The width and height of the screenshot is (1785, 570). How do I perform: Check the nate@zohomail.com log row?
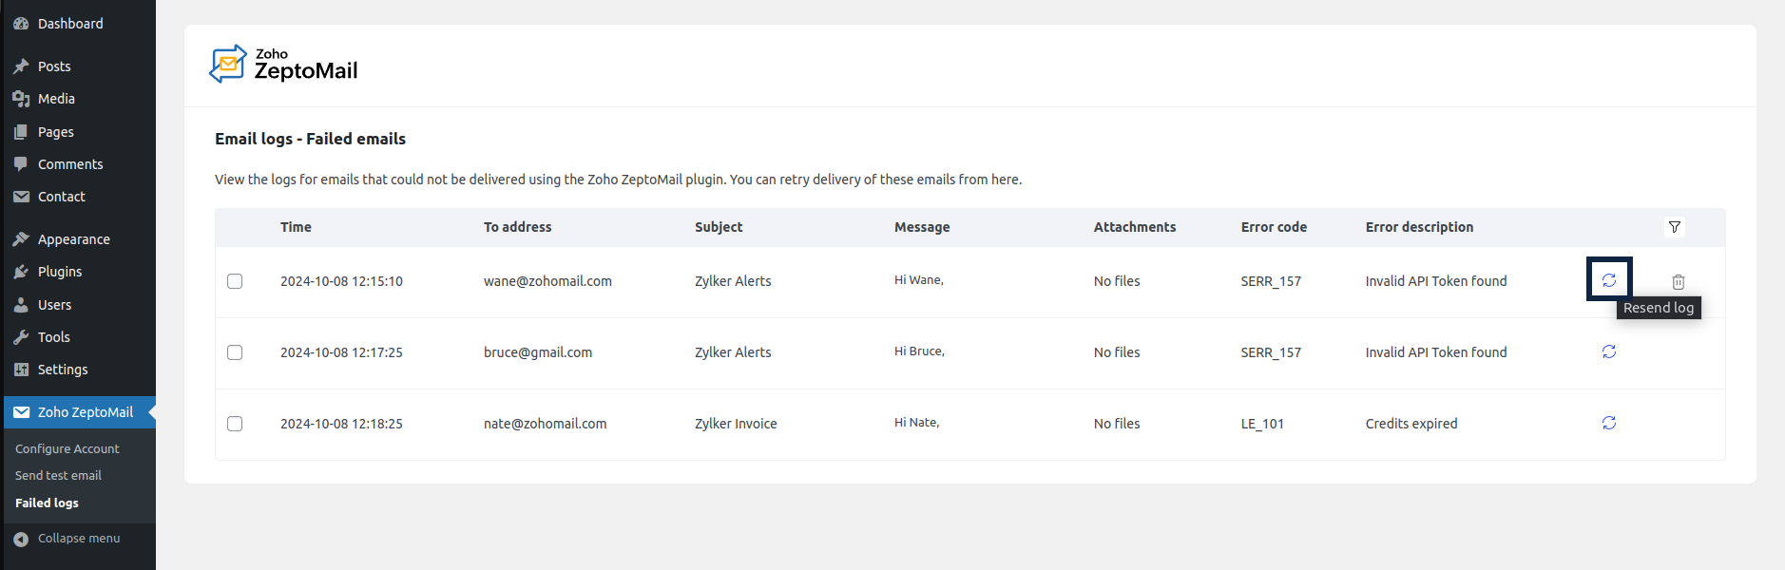(235, 424)
